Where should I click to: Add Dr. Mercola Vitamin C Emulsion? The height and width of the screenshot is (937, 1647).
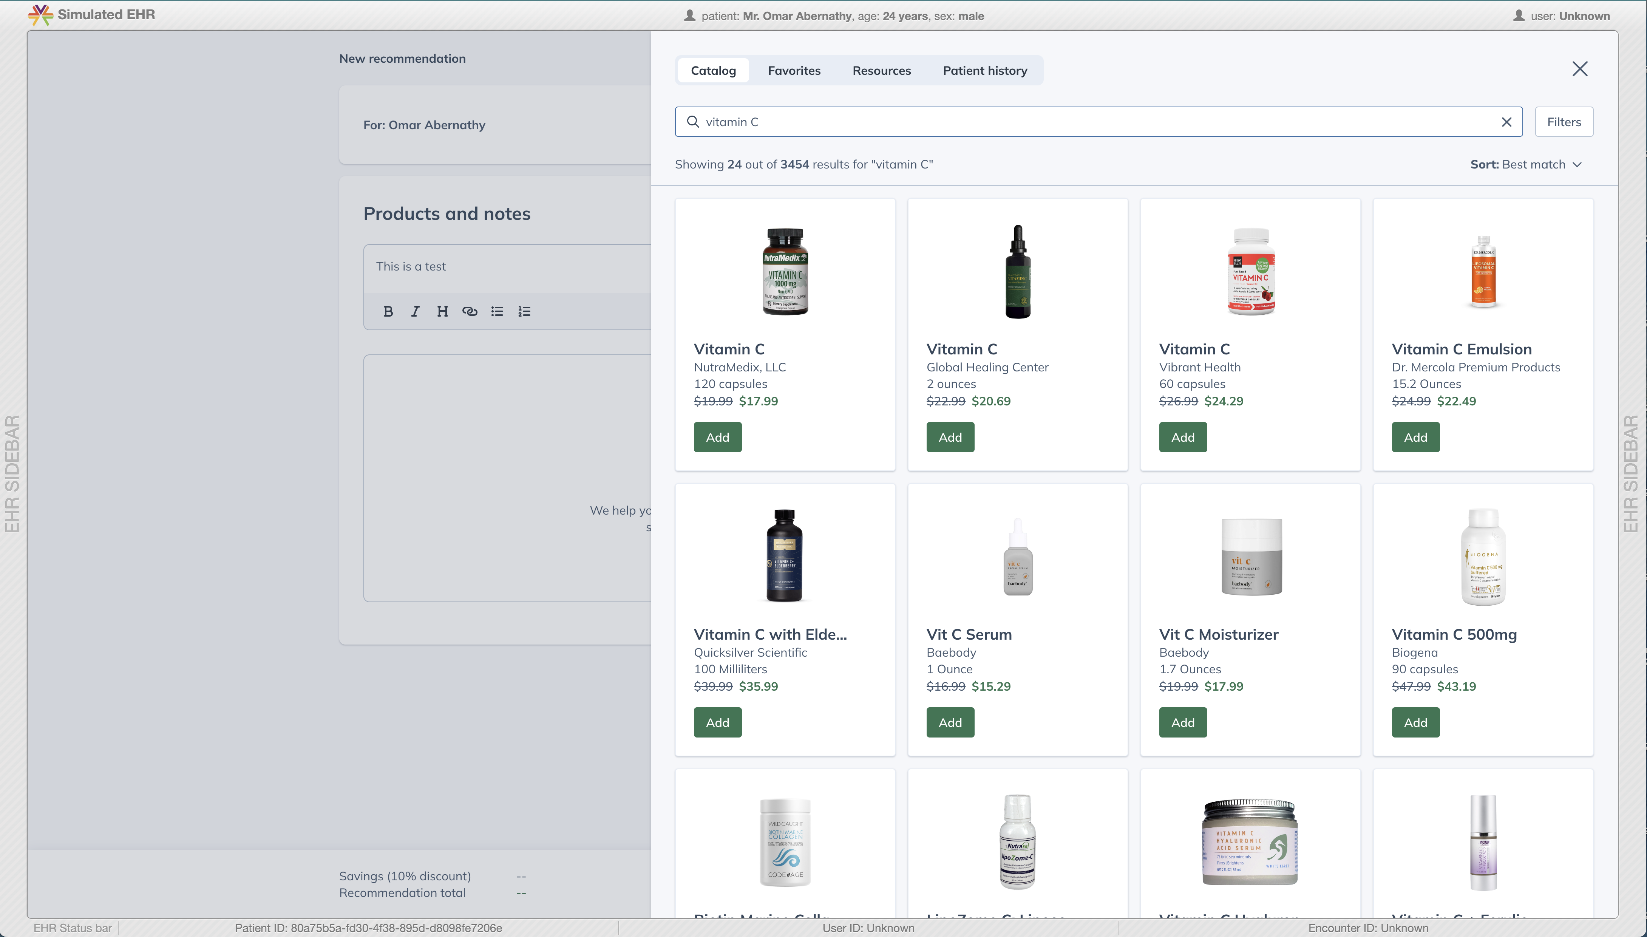point(1415,437)
